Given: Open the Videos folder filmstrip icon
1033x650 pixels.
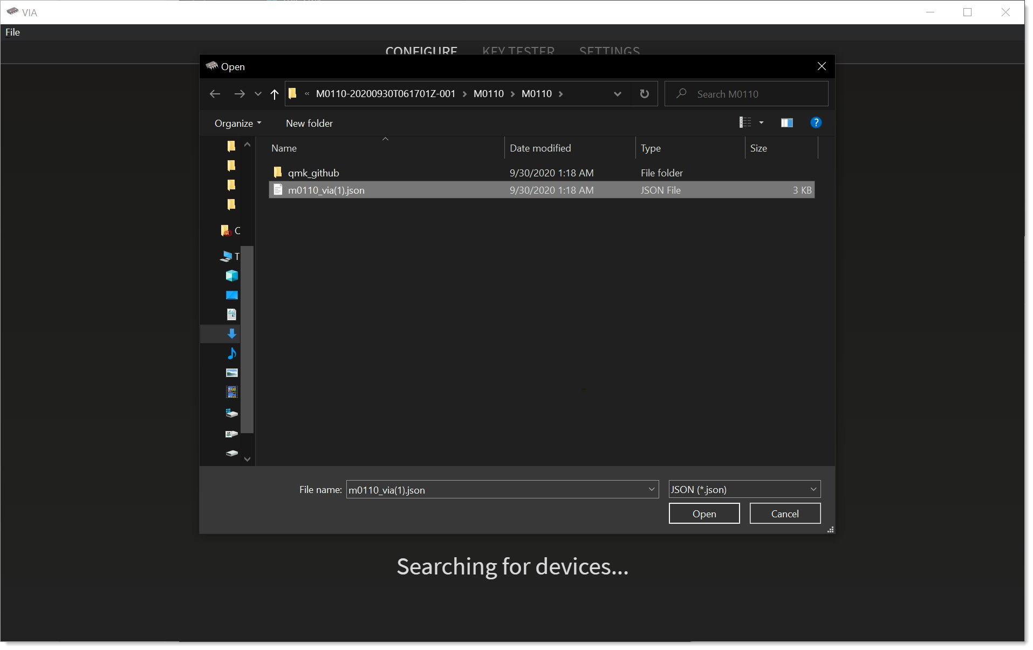Looking at the screenshot, I should (231, 392).
